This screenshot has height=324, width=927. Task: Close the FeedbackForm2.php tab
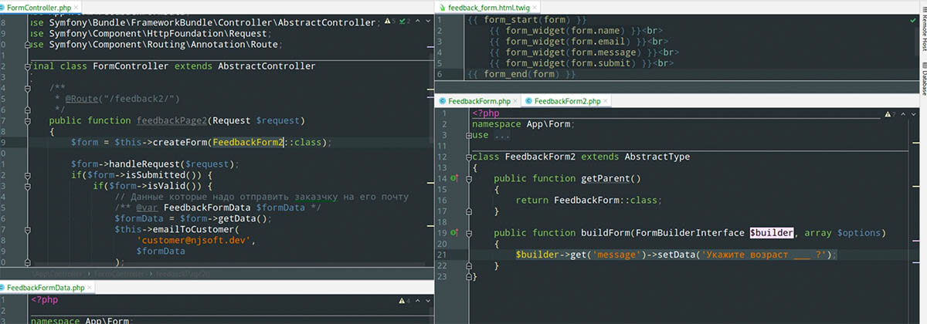606,101
